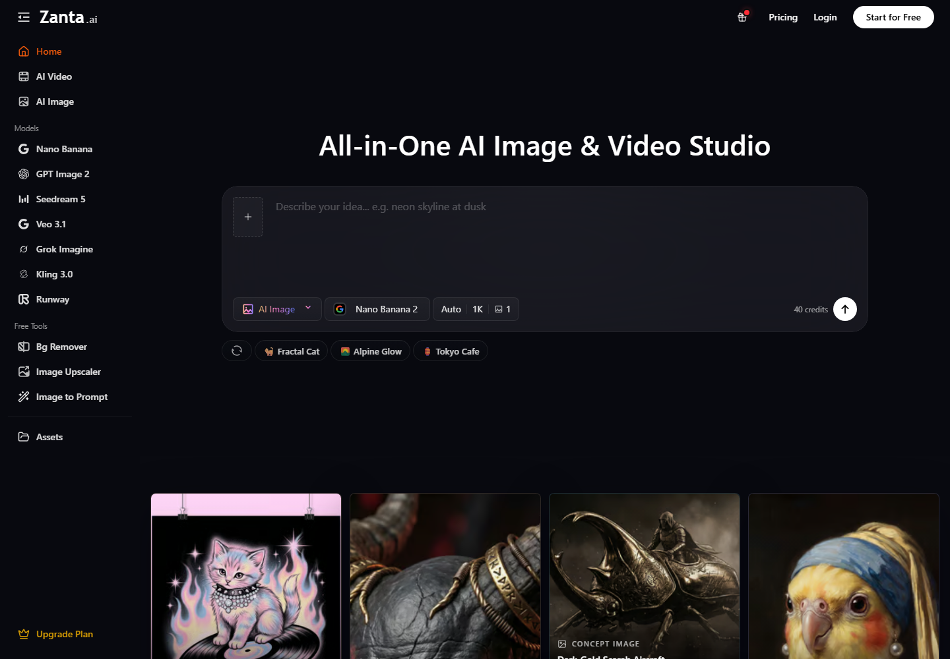Open the AI Image mode dropdown
This screenshot has width=950, height=659.
coord(277,309)
